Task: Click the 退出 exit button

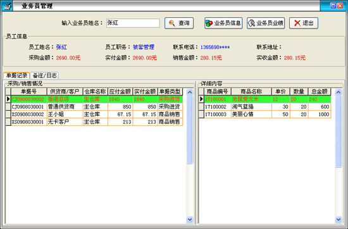Action: tap(303, 23)
